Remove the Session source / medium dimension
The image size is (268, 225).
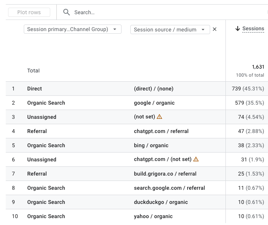coord(214,30)
